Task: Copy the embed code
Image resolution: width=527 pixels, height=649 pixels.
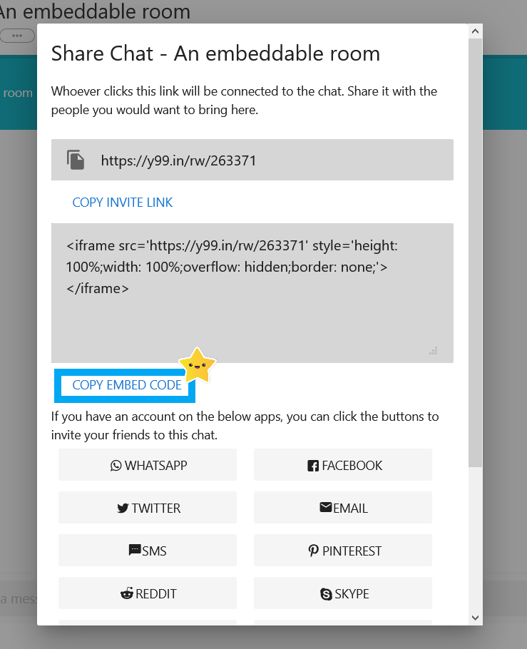Action: tap(127, 385)
